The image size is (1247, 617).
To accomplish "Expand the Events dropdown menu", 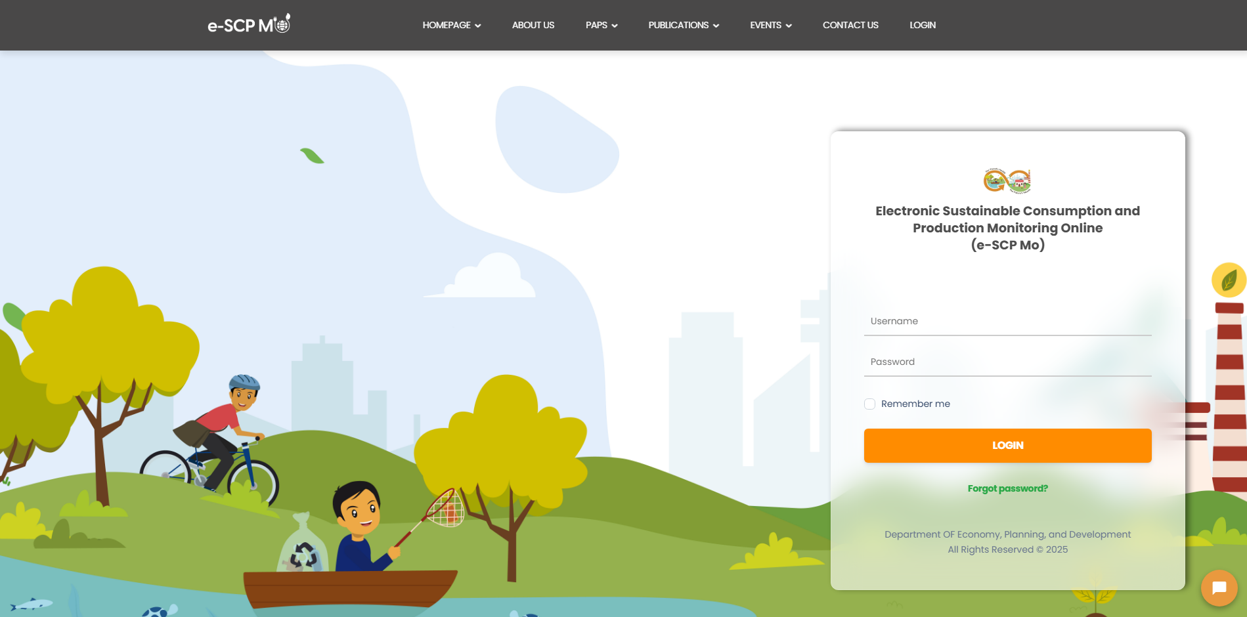I will (x=770, y=25).
